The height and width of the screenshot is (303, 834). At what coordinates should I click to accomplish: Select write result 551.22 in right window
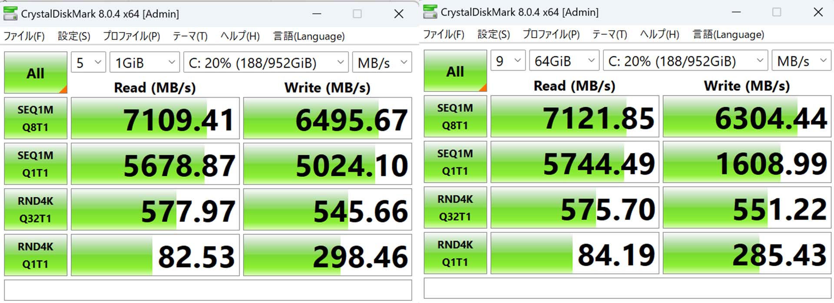point(747,208)
